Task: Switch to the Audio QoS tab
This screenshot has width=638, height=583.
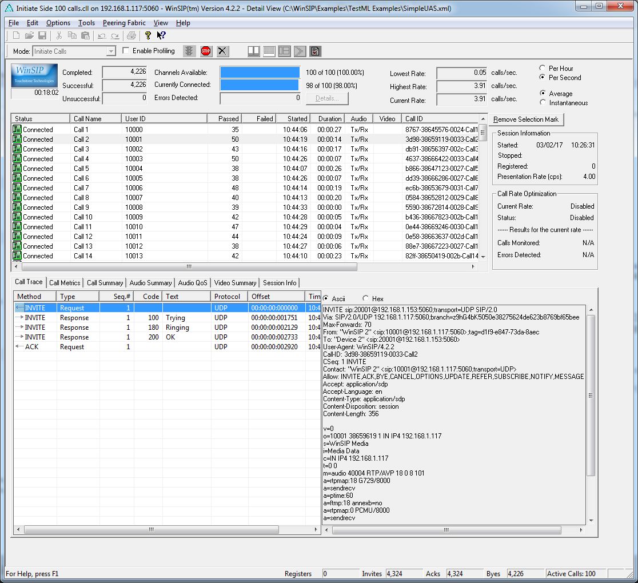Action: [x=193, y=283]
